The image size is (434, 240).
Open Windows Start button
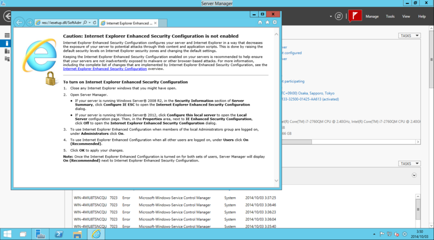pos(8,234)
